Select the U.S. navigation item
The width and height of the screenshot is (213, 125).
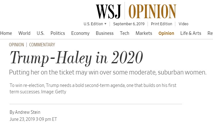point(41,33)
